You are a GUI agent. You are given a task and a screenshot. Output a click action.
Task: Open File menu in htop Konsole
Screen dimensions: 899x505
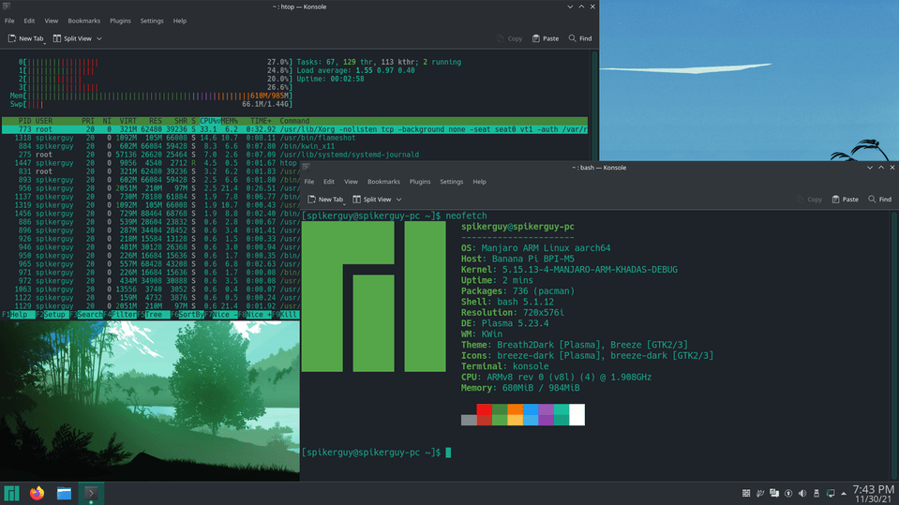pyautogui.click(x=9, y=21)
